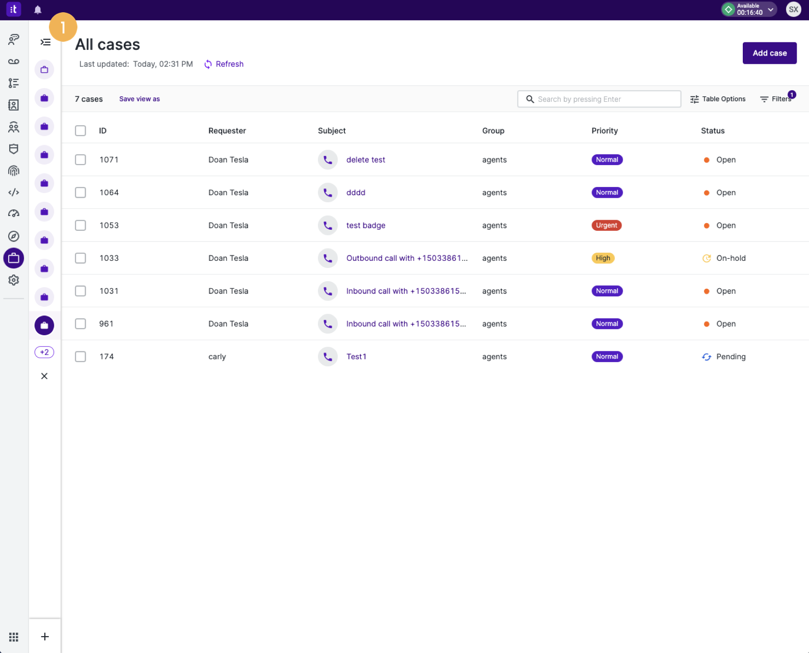Click the Pending status of case 174
809x653 pixels.
click(724, 357)
